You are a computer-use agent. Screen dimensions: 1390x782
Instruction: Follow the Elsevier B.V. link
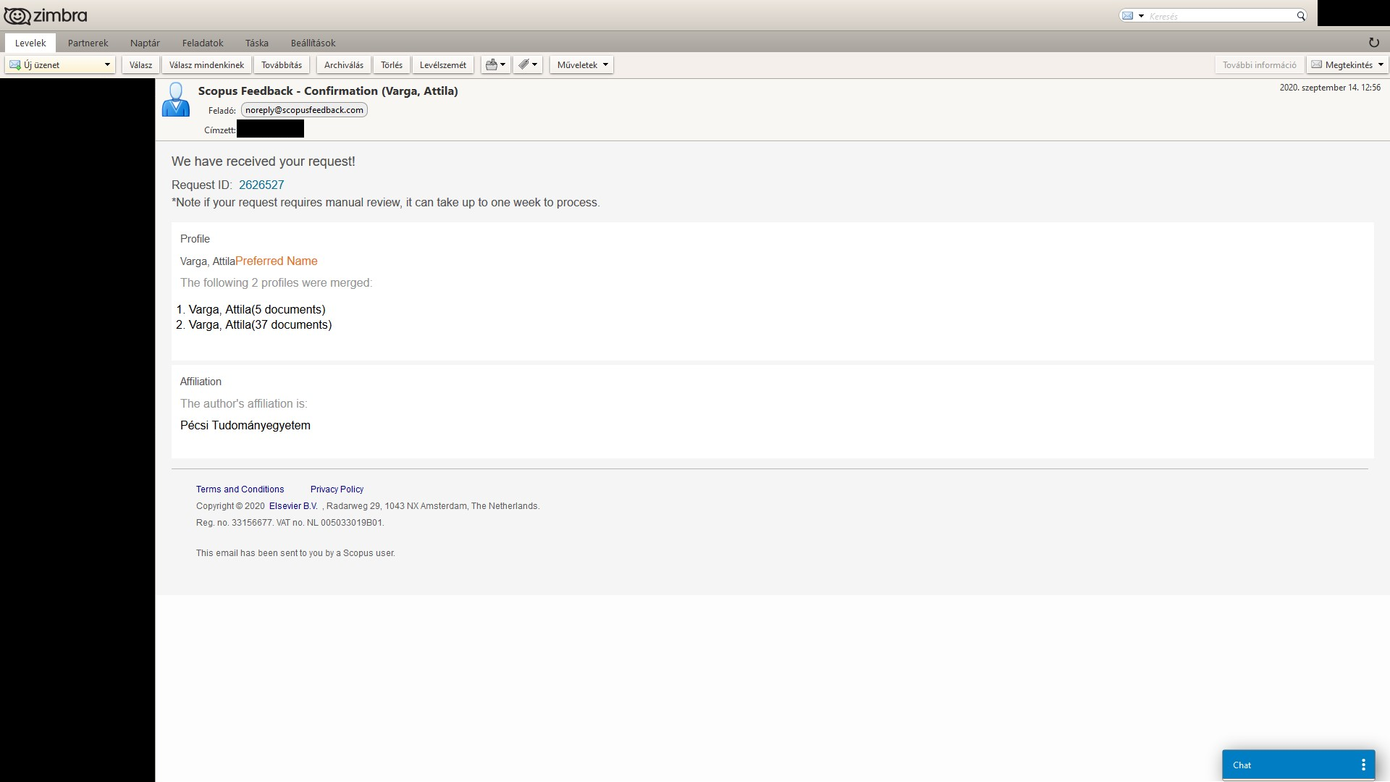(293, 506)
